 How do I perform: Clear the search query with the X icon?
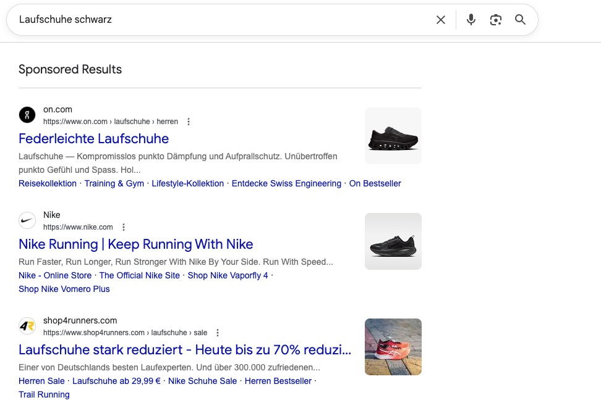[x=441, y=20]
